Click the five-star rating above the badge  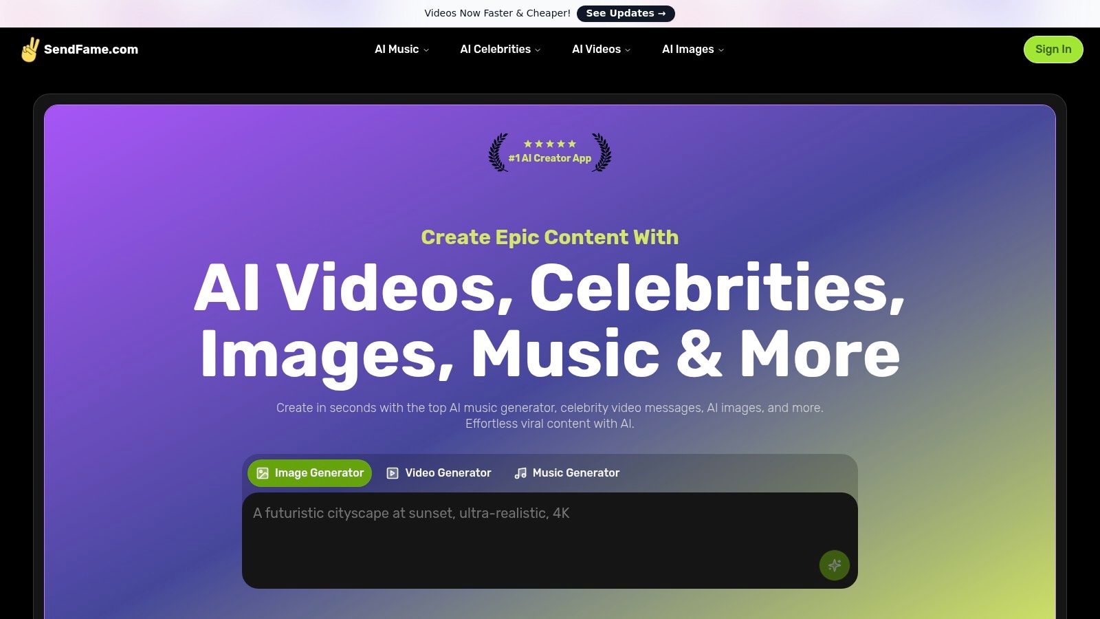point(549,144)
